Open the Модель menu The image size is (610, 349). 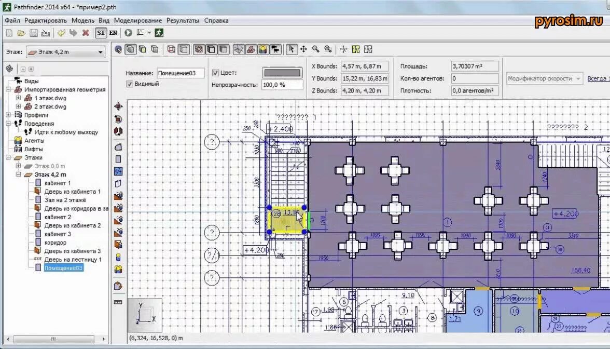click(x=83, y=20)
